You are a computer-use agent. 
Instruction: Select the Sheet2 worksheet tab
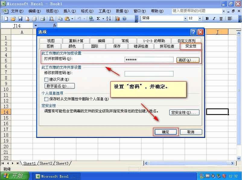pos(46,163)
